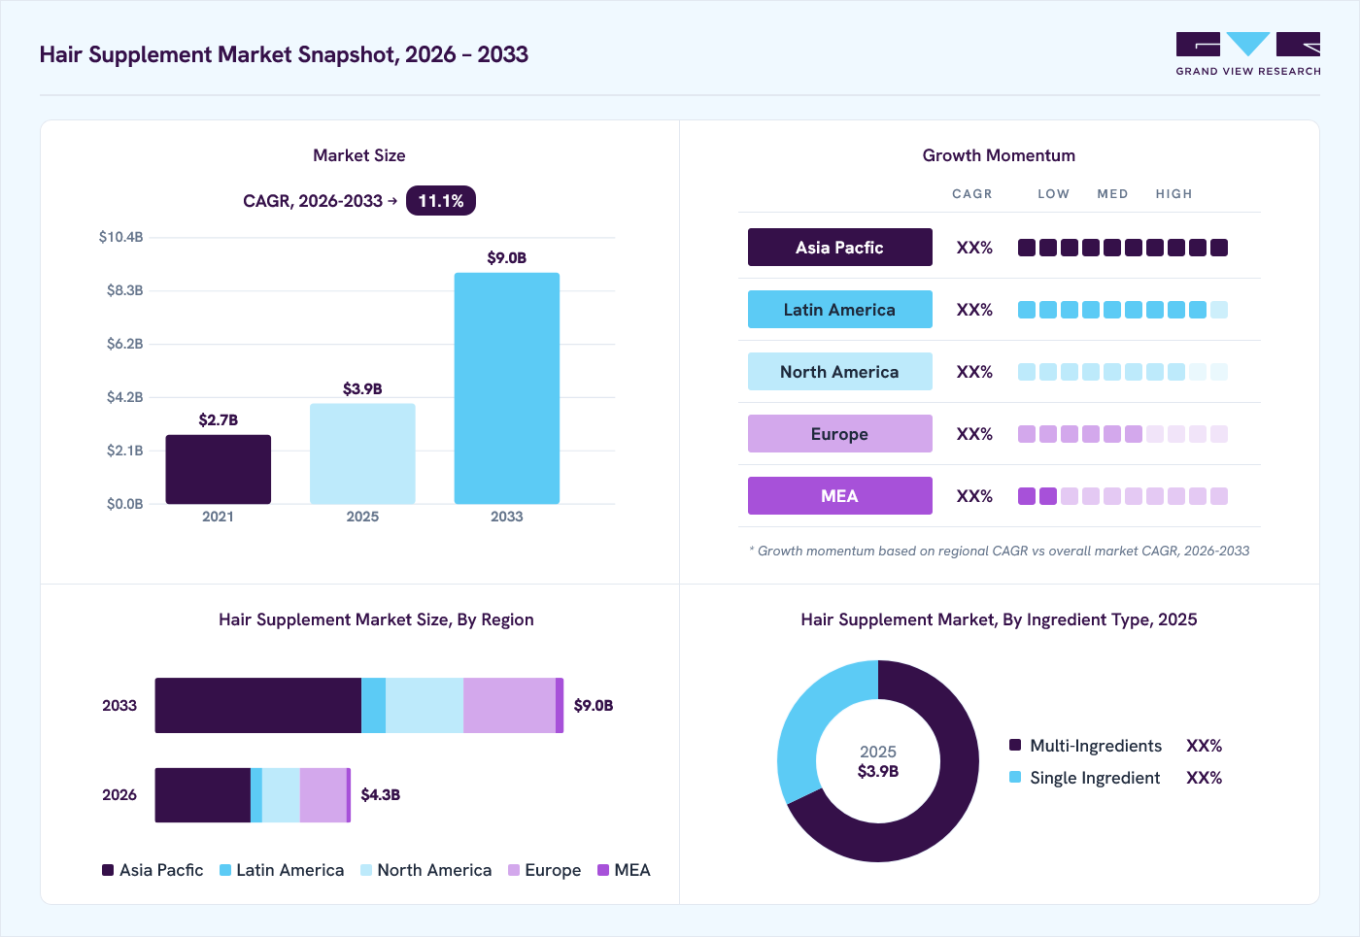Click the Market Size heading
The height and width of the screenshot is (937, 1360).
click(x=359, y=155)
